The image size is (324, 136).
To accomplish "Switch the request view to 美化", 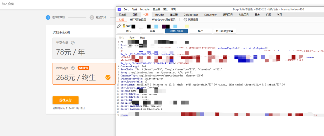I will tap(121, 38).
